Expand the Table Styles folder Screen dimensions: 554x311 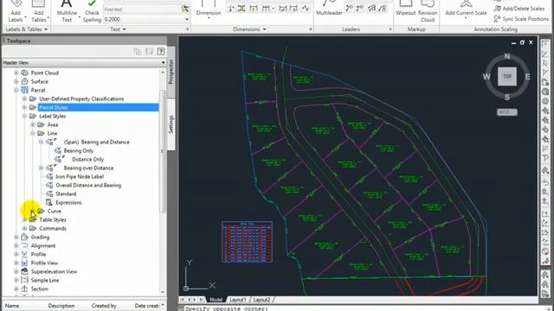click(24, 219)
